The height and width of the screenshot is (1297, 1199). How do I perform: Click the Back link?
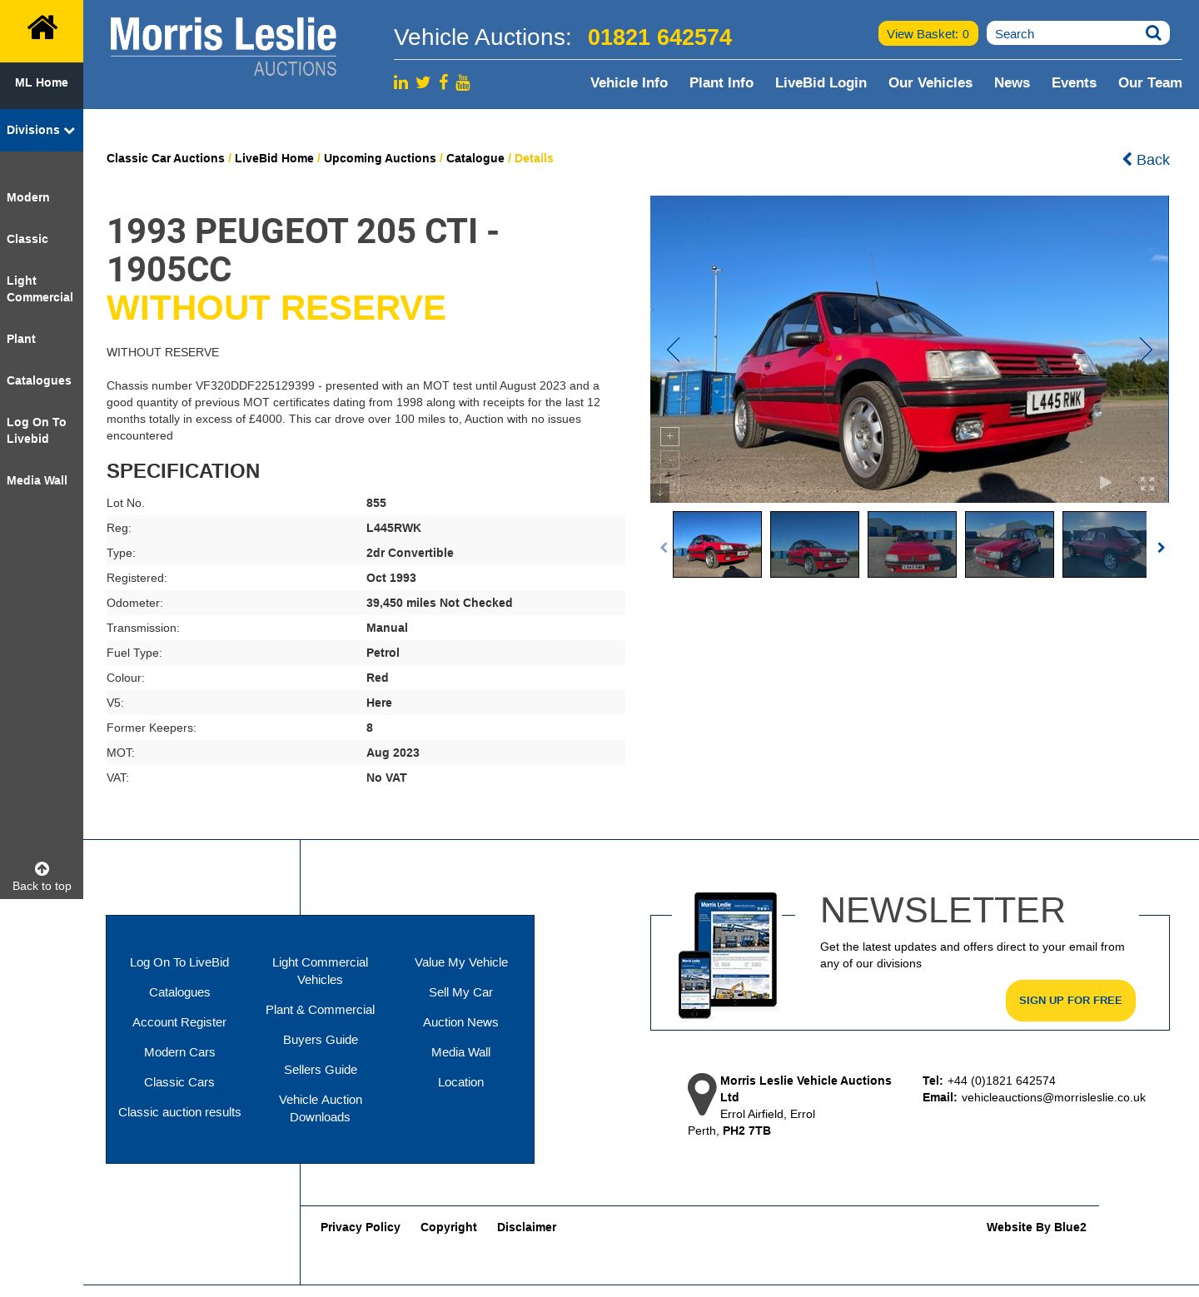[1146, 159]
